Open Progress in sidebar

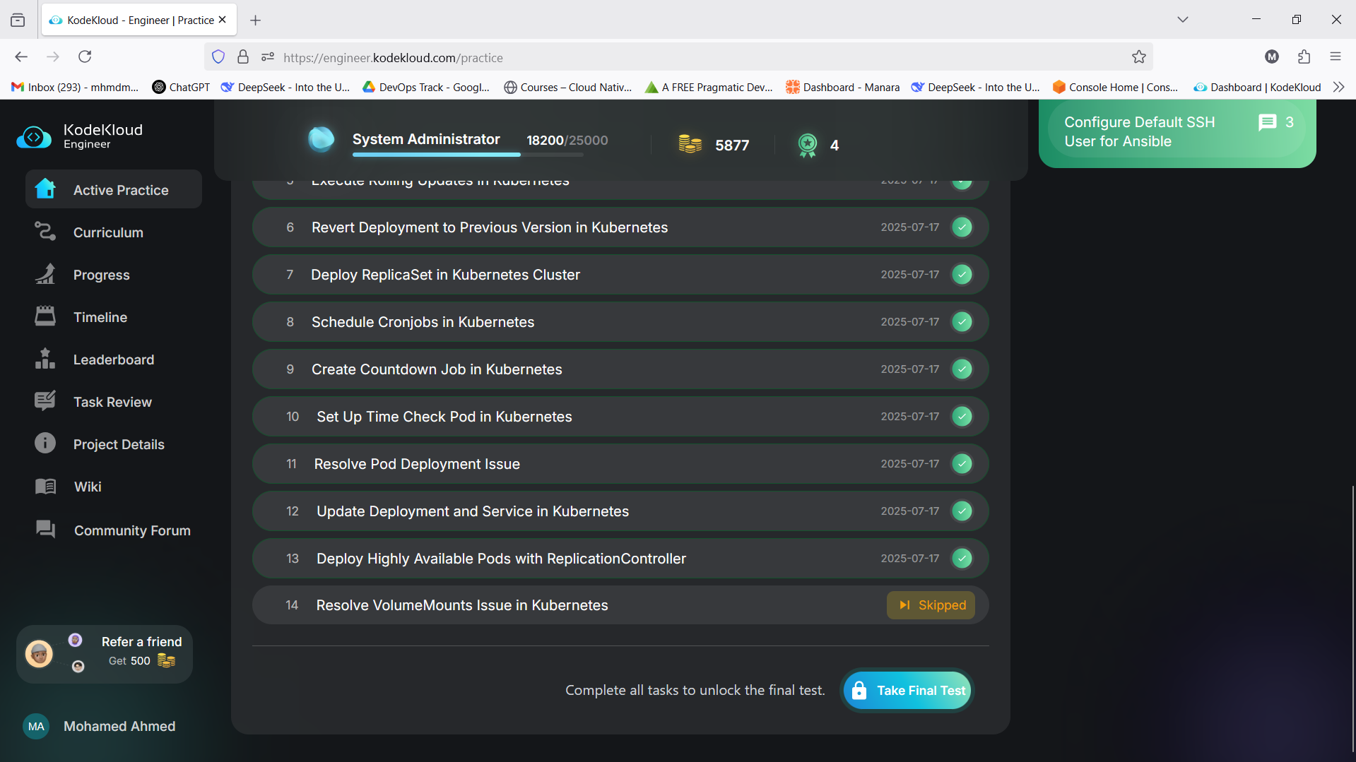tap(114, 274)
